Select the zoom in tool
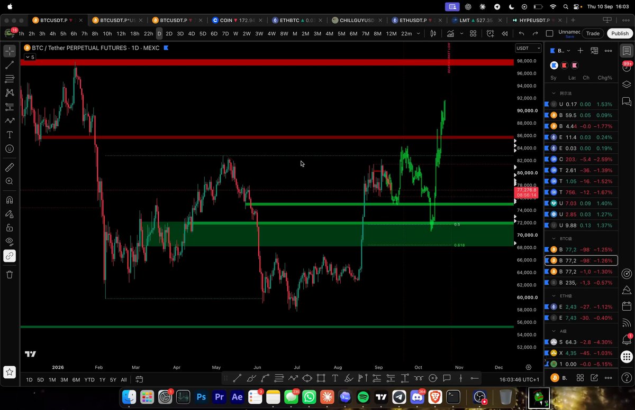The image size is (635, 410). click(x=10, y=181)
